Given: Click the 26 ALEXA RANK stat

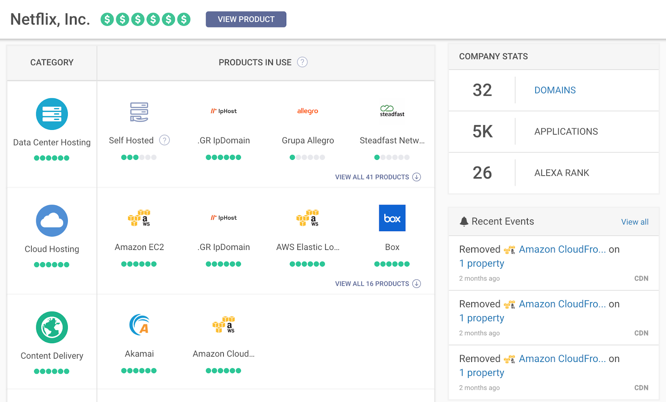Looking at the screenshot, I should 554,173.
